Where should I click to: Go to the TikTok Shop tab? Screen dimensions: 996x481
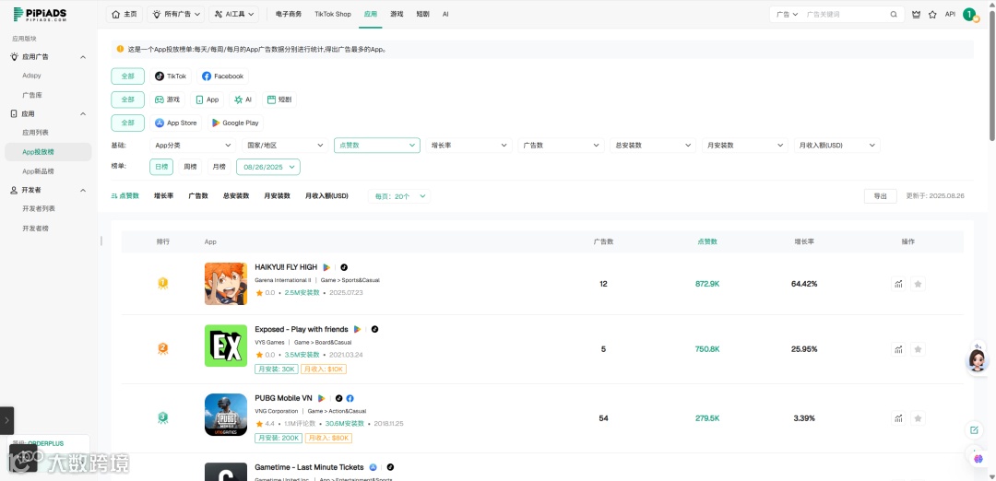[x=333, y=14]
